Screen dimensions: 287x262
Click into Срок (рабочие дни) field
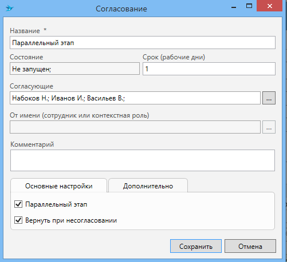click(209, 68)
